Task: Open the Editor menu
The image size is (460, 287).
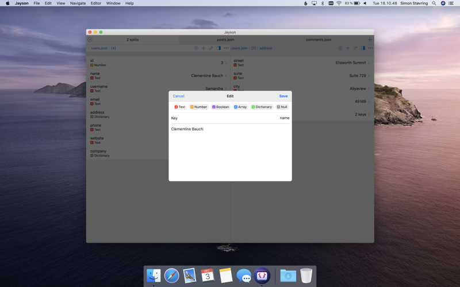Action: point(95,3)
